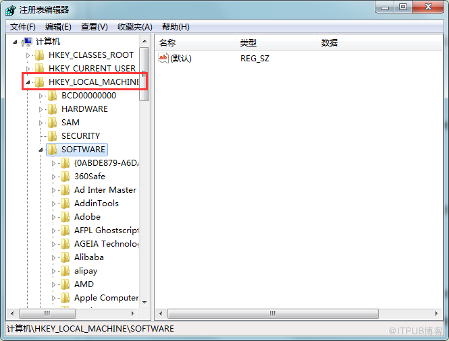Click the HKEY_LOCAL_MACHINE folder icon
Screen dimensions: 449x341
point(39,82)
